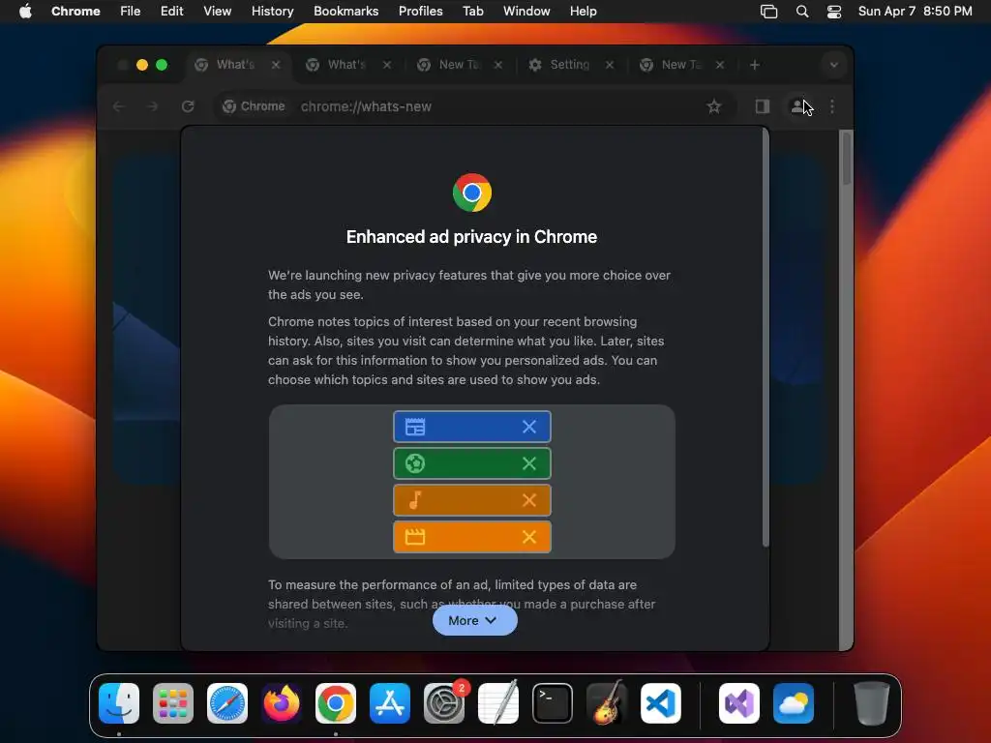The image size is (991, 743).
Task: Dismiss the dark orange music topic chip
Action: (x=529, y=500)
